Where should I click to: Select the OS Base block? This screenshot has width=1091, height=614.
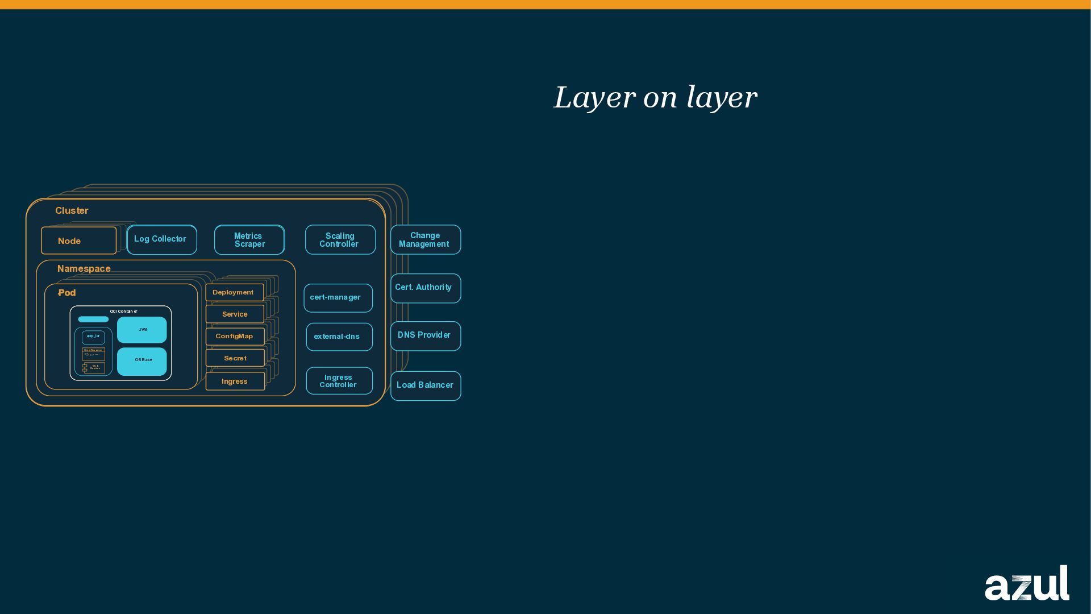tap(142, 361)
